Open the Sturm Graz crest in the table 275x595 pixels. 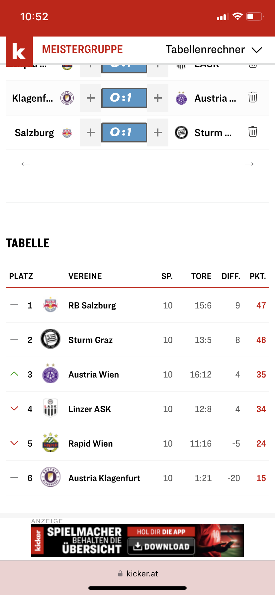[50, 339]
